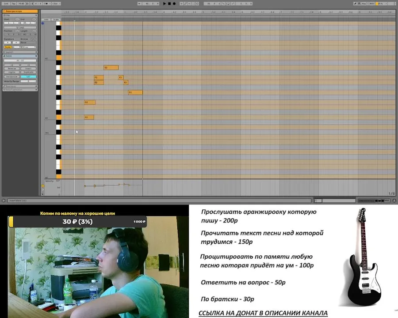The width and height of the screenshot is (398, 318).
Task: Click the Duplicate notes button
Action: [28, 72]
